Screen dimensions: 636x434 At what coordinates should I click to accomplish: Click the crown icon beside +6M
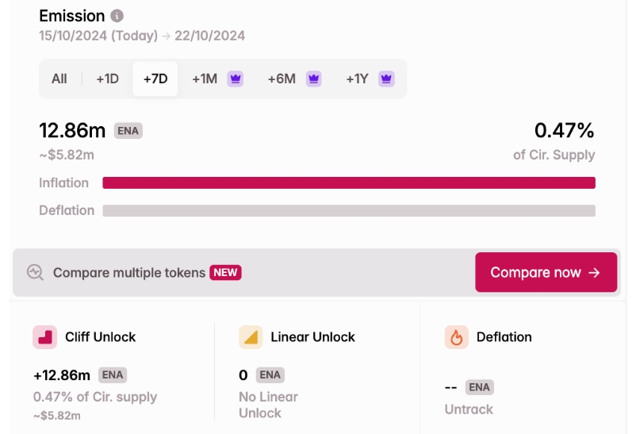coord(313,79)
